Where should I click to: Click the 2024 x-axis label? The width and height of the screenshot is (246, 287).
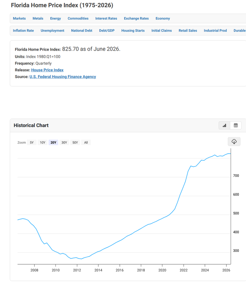click(205, 270)
